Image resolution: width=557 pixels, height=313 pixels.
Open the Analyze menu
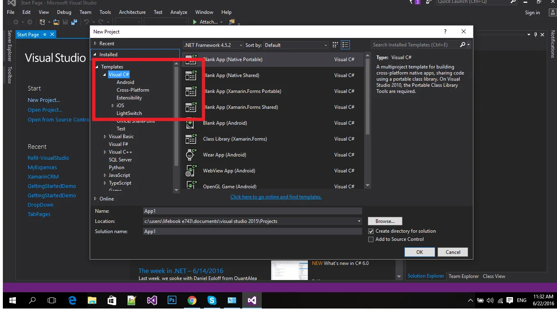point(179,12)
